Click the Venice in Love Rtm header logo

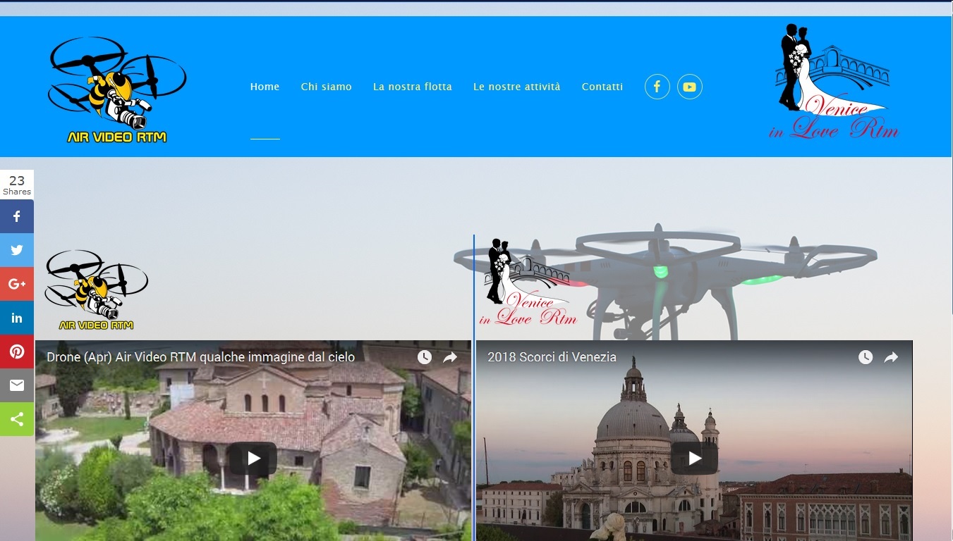(832, 82)
